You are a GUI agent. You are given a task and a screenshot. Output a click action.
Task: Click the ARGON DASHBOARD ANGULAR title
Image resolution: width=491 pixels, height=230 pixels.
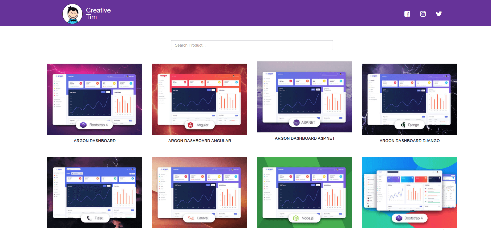point(200,141)
